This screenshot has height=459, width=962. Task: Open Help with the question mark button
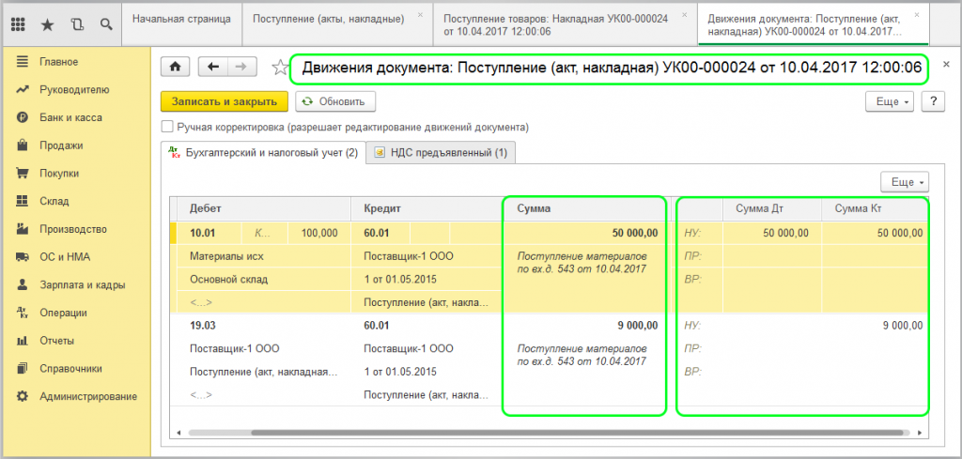(932, 101)
